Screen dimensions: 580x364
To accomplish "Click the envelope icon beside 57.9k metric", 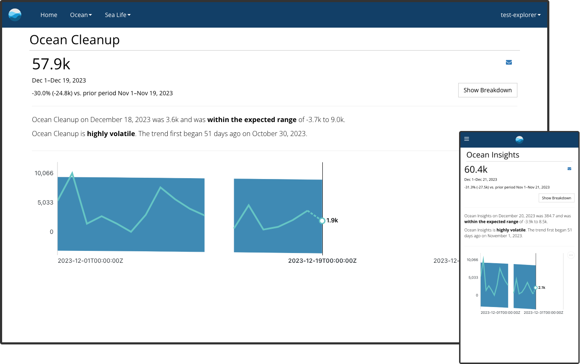I will (508, 63).
